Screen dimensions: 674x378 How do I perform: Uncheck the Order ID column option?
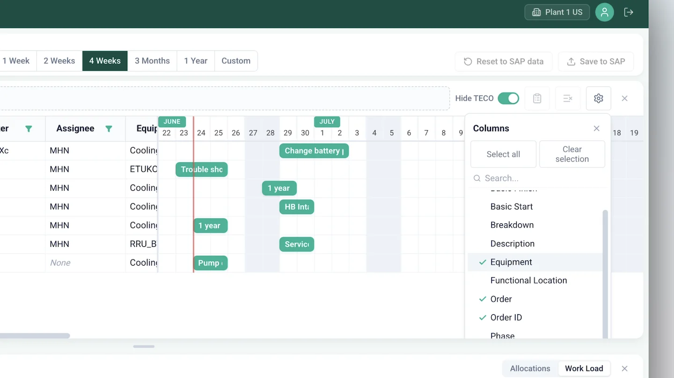click(535, 318)
